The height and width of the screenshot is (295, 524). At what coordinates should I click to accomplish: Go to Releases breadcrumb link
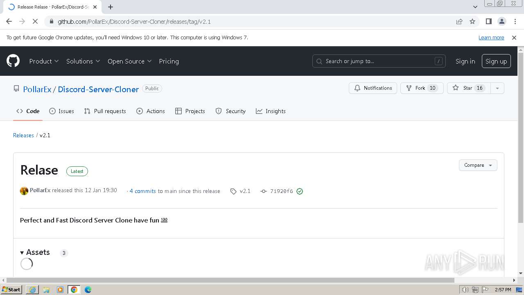tap(23, 135)
